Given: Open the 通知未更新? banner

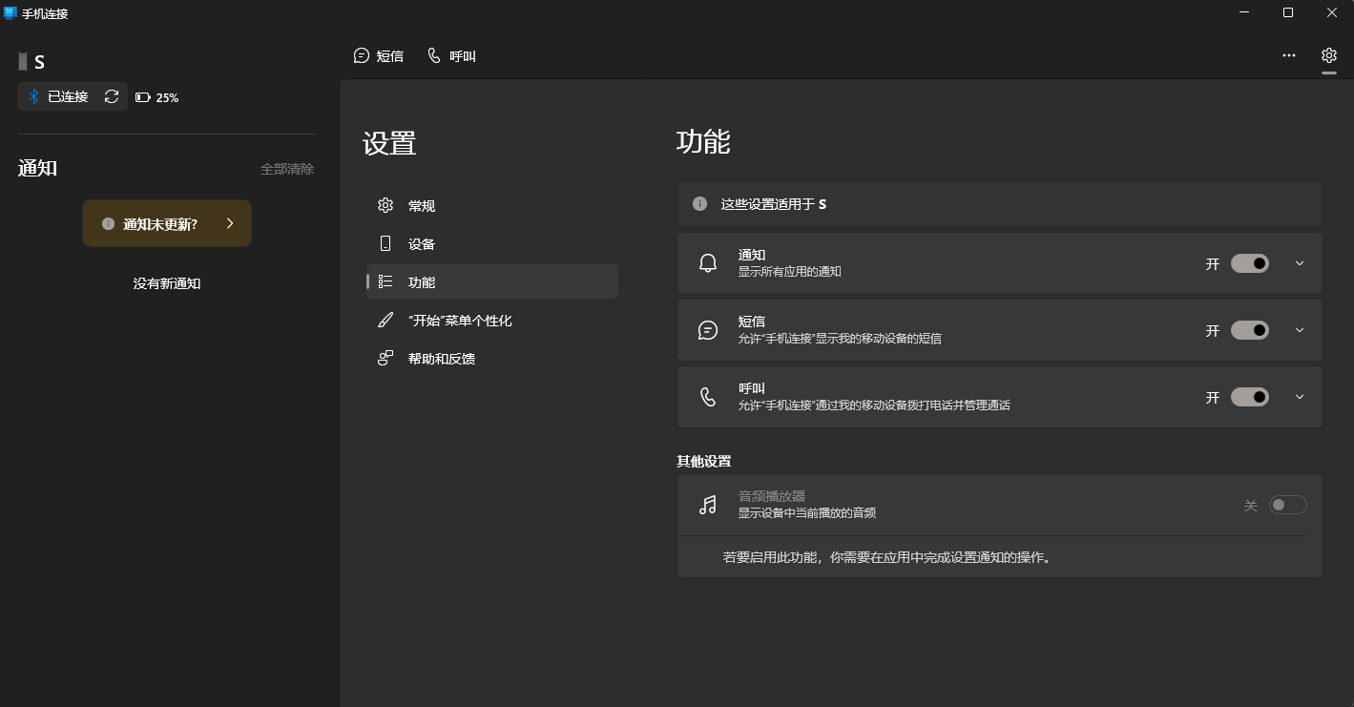Looking at the screenshot, I should click(x=167, y=223).
